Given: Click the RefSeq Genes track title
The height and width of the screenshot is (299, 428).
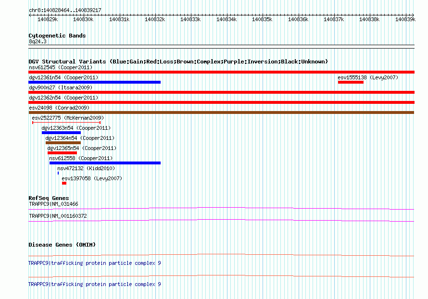Looking at the screenshot, I should (49, 198).
